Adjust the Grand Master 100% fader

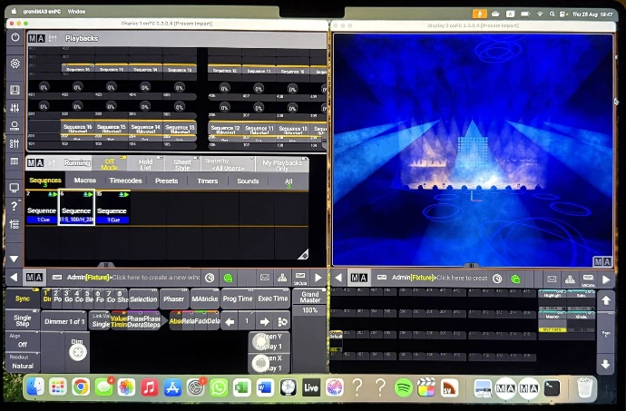(310, 310)
